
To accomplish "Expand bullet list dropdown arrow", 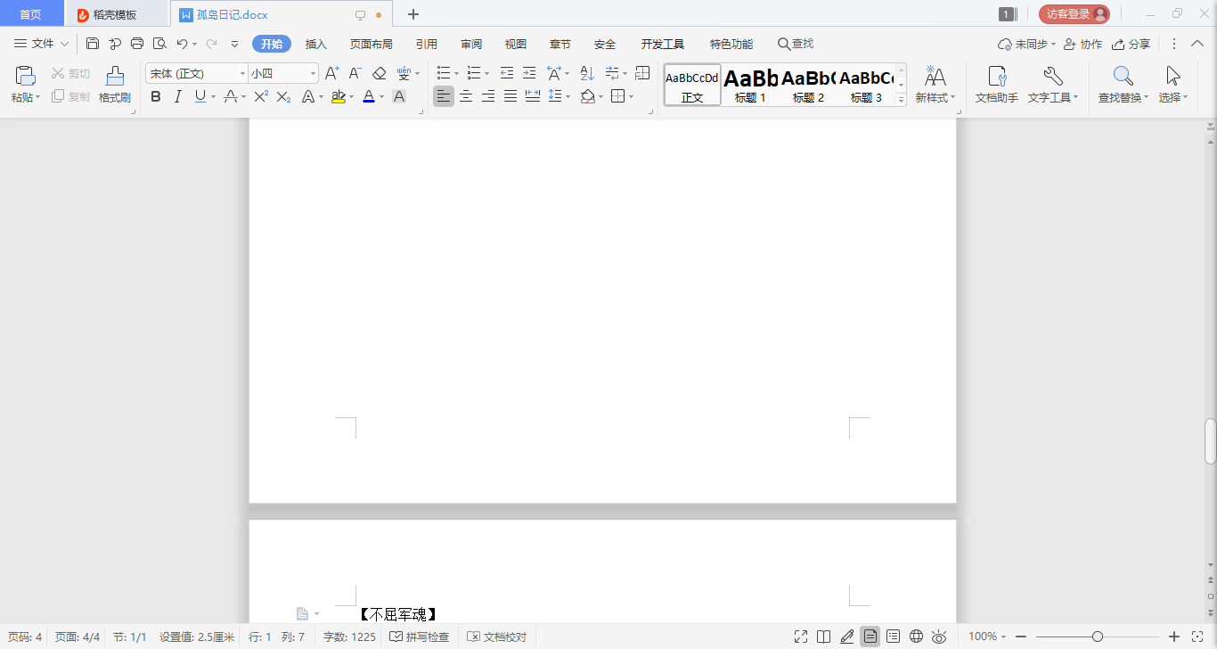I will (x=457, y=73).
